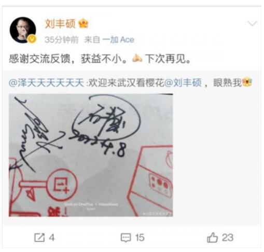Screen dimensions: 264x252
Task: Open @泽天天天天天天 user mention
Action: [46, 82]
